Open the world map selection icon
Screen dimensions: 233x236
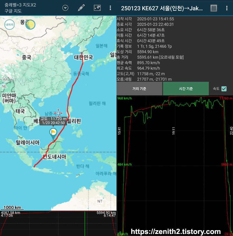point(97,8)
